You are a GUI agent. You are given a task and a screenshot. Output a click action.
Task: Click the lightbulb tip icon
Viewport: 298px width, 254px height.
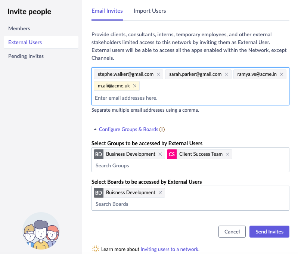point(96,249)
